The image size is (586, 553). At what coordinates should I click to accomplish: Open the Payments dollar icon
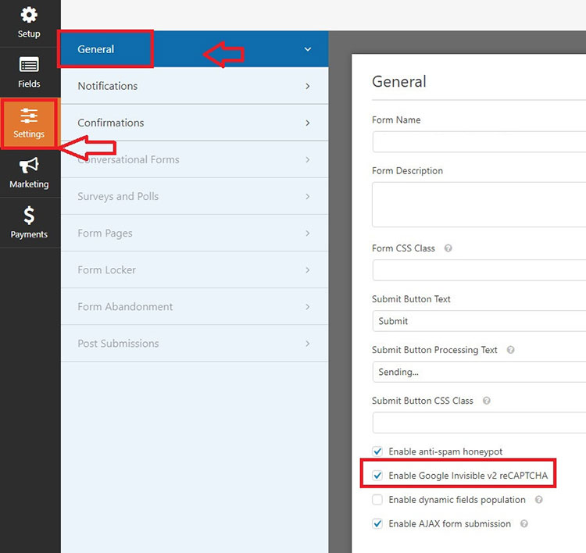(29, 216)
